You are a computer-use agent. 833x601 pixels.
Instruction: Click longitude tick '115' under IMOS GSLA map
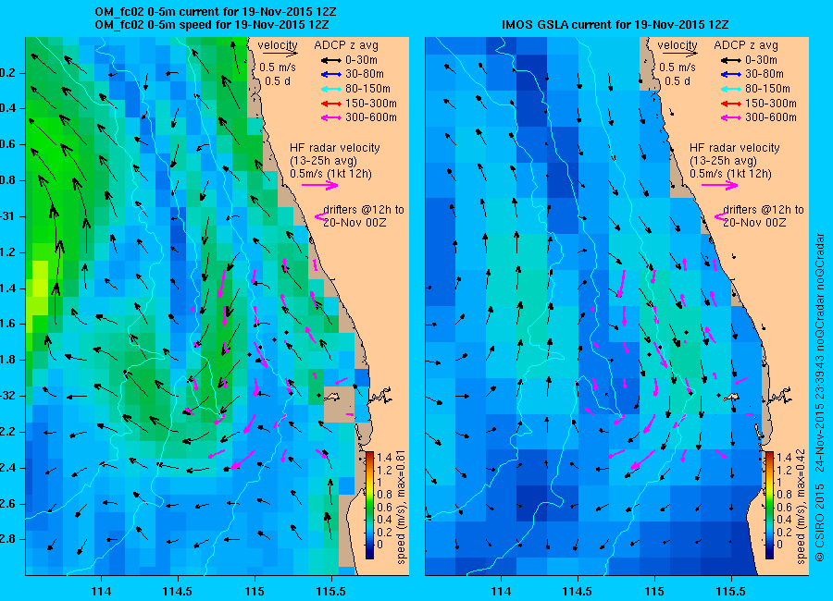[654, 592]
